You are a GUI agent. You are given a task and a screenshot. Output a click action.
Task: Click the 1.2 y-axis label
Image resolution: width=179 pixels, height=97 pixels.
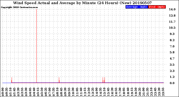pos(172,77)
